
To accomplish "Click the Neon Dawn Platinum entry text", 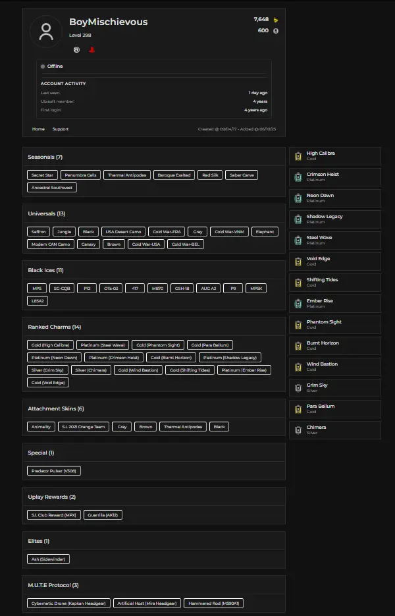I will click(321, 198).
